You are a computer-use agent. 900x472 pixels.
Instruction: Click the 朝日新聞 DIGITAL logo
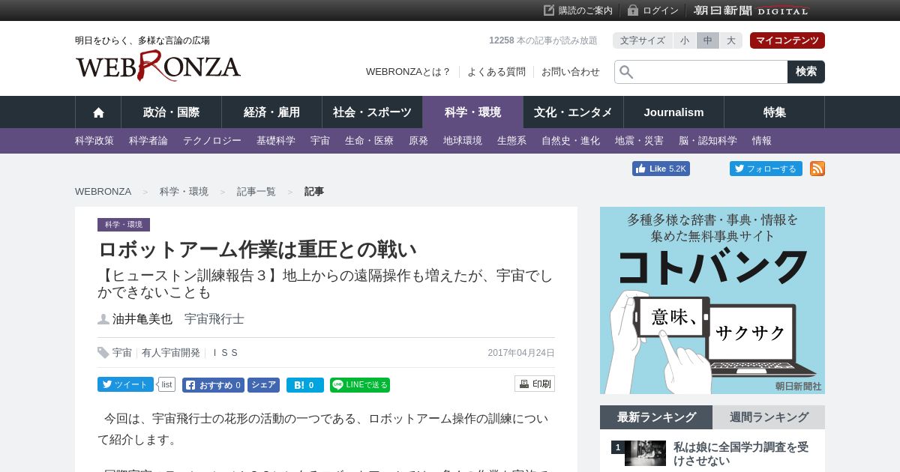click(751, 10)
